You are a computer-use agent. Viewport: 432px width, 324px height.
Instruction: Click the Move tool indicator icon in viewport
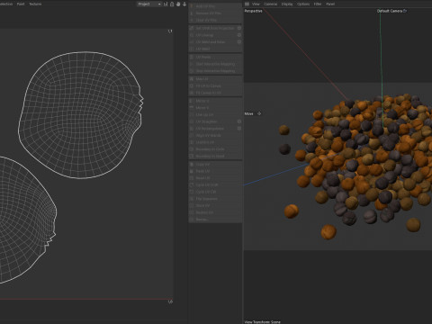click(259, 113)
